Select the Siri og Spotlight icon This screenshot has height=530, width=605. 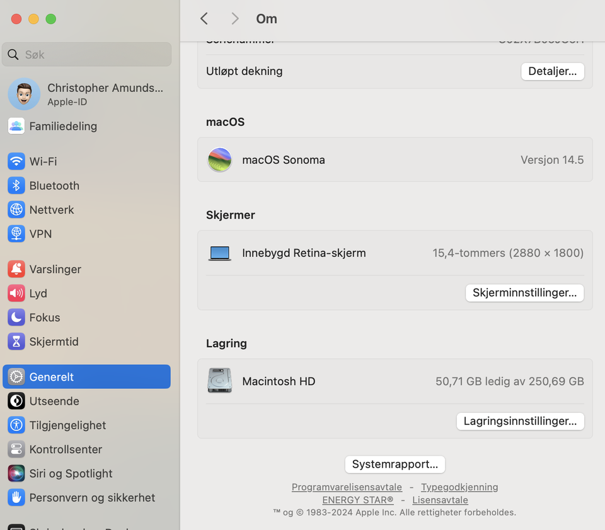[16, 473]
